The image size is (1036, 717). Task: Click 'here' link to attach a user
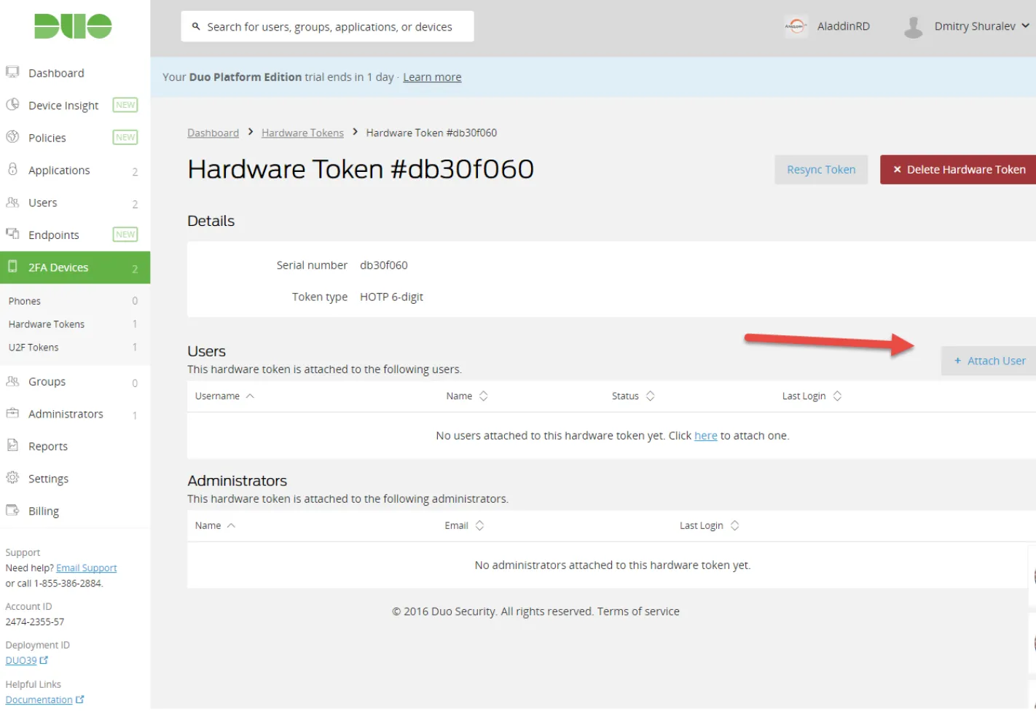click(705, 436)
